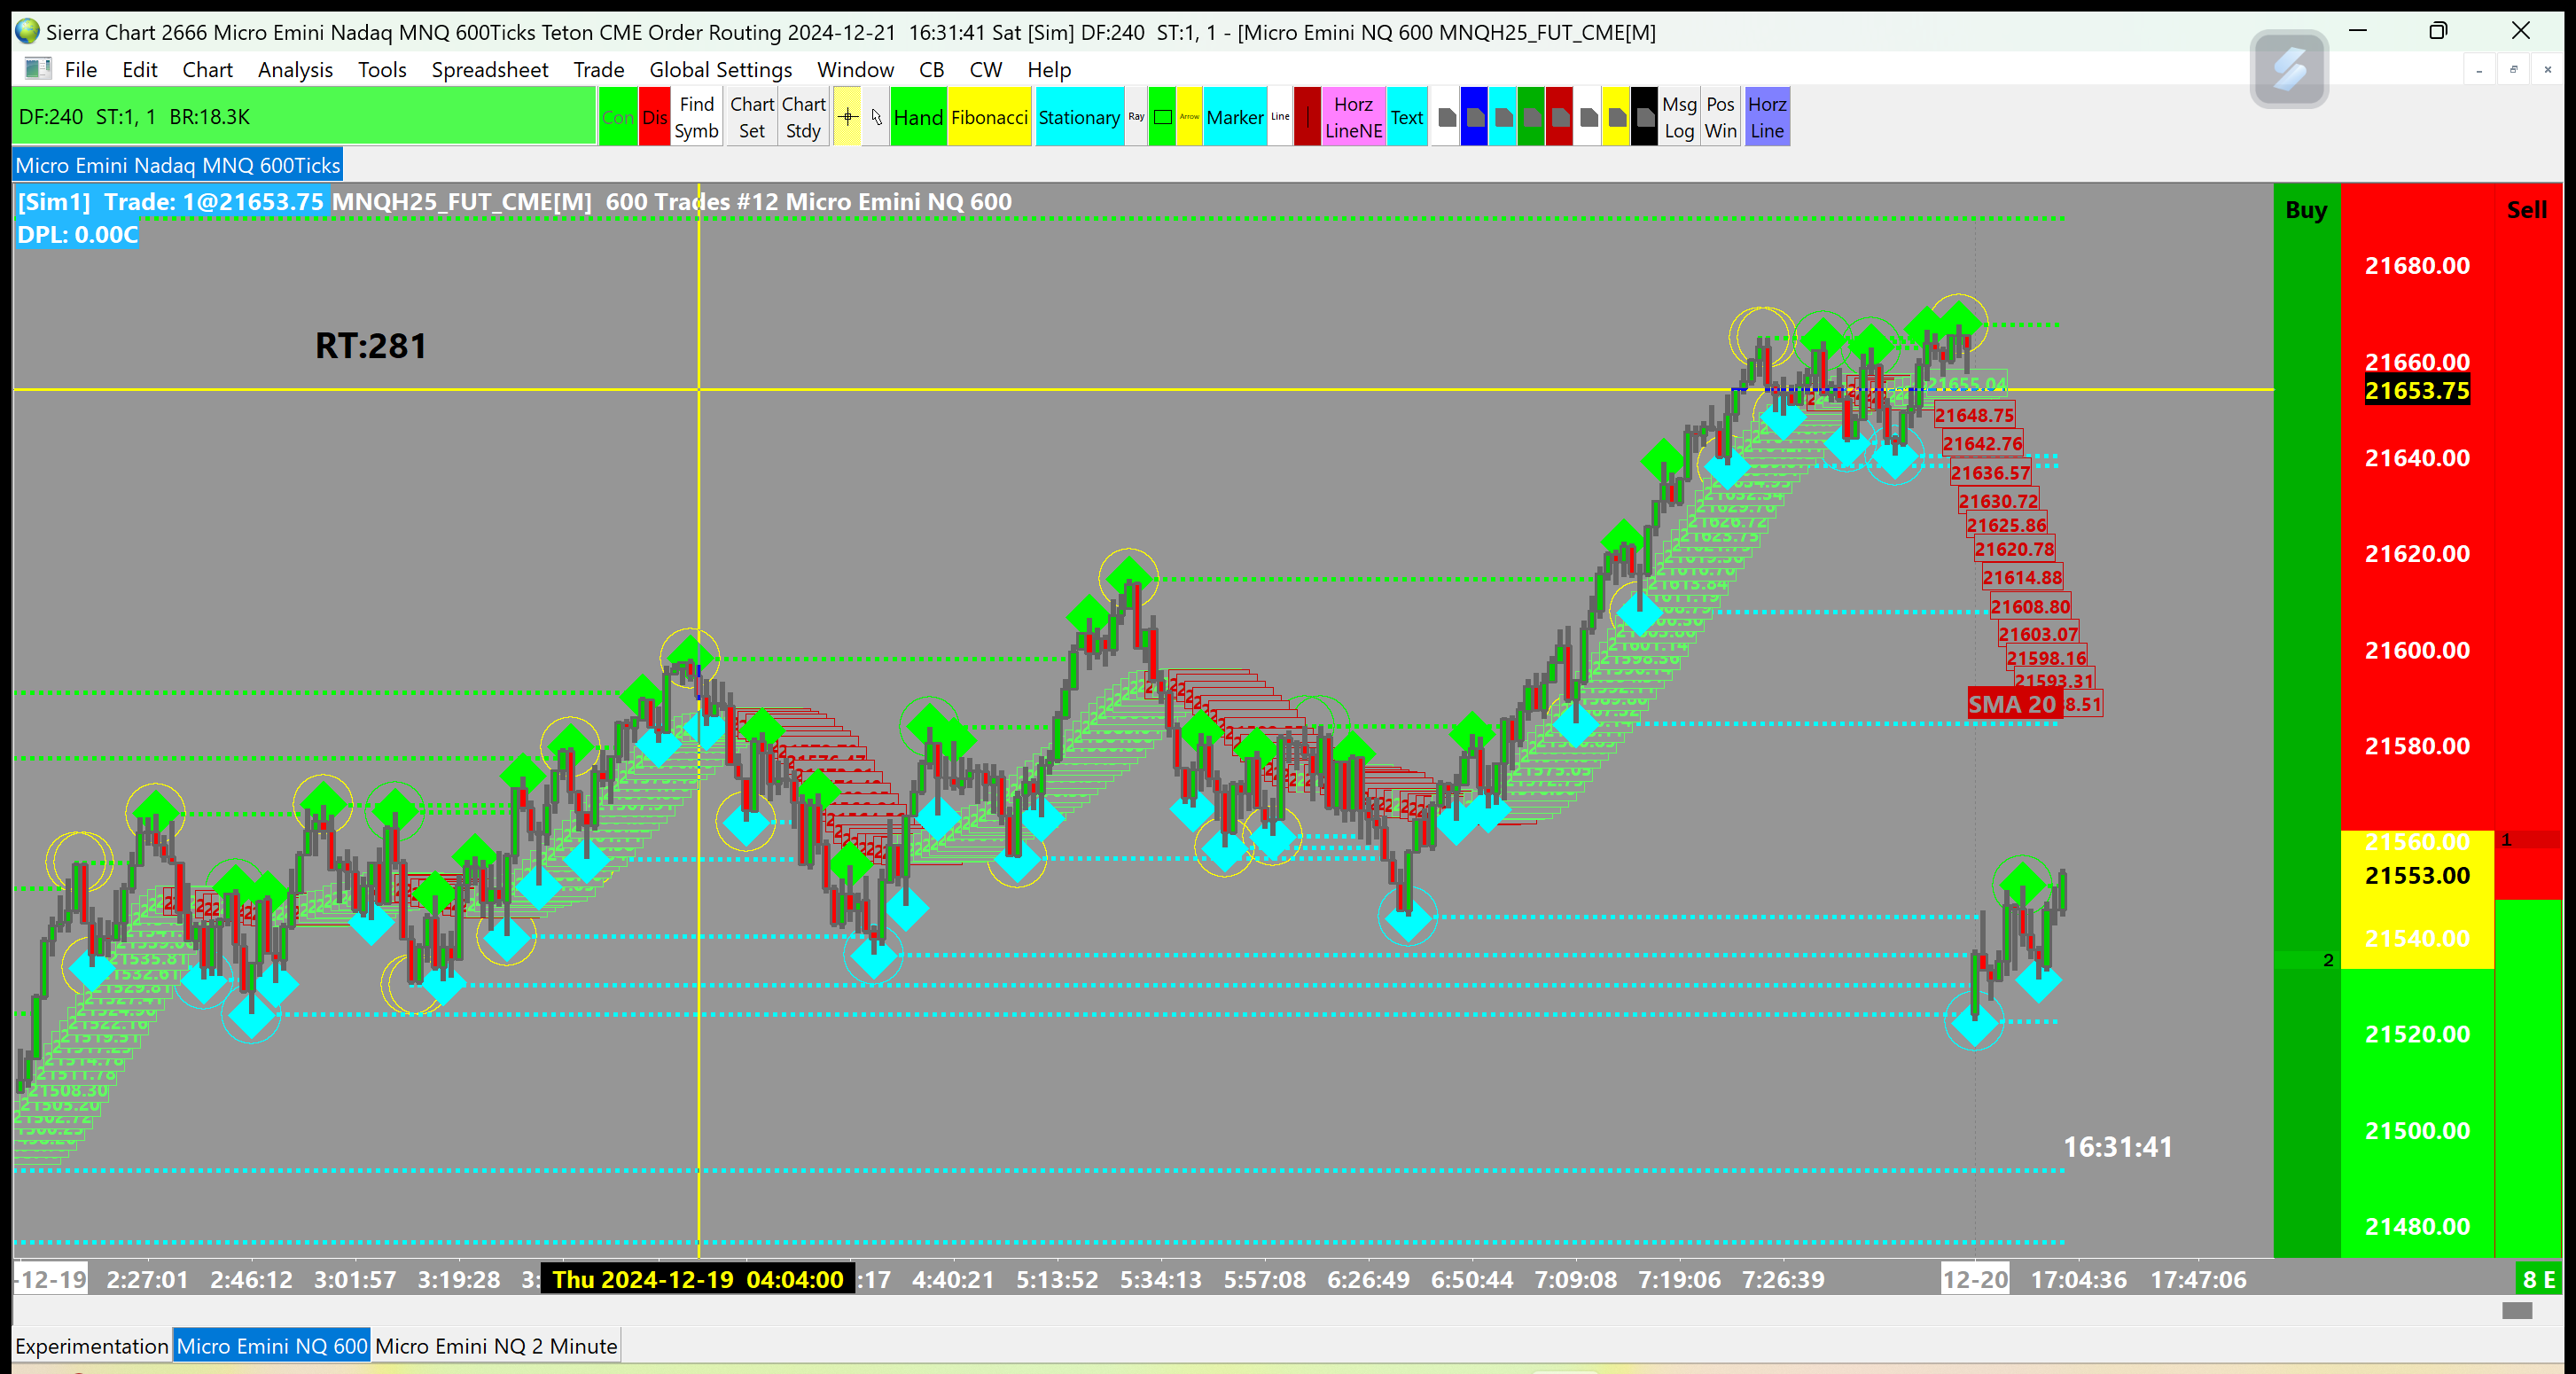The width and height of the screenshot is (2576, 1374).
Task: Click the blue drawing color button
Action: (x=1473, y=117)
